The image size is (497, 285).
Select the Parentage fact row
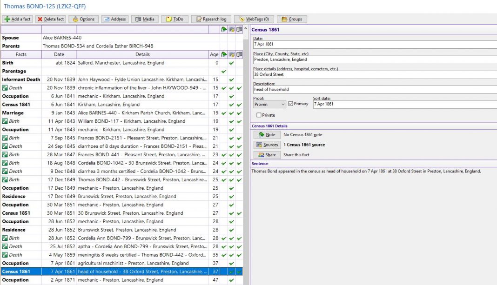122,71
